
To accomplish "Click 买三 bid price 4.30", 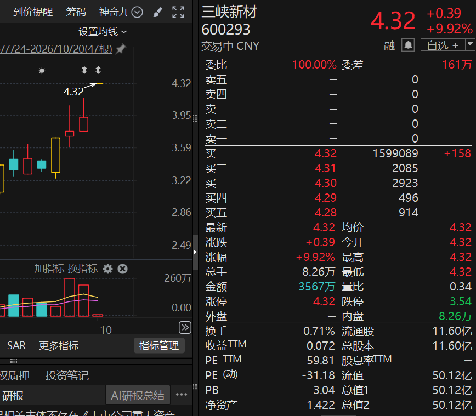I will 325,183.
